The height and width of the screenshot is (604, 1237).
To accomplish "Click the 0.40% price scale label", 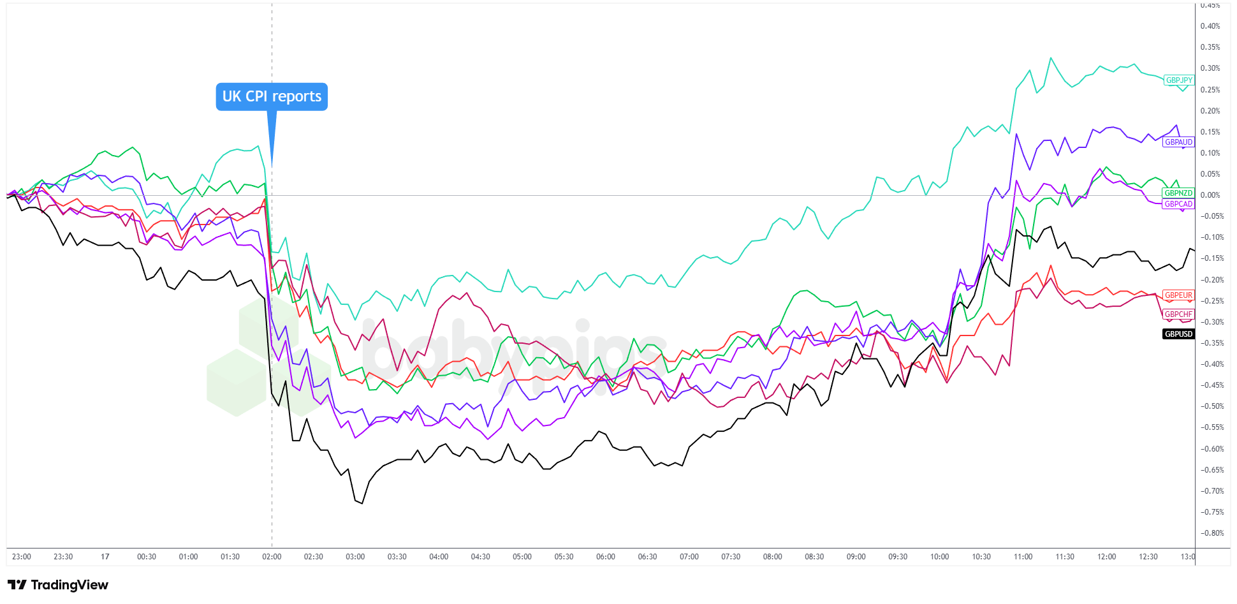I will point(1210,26).
